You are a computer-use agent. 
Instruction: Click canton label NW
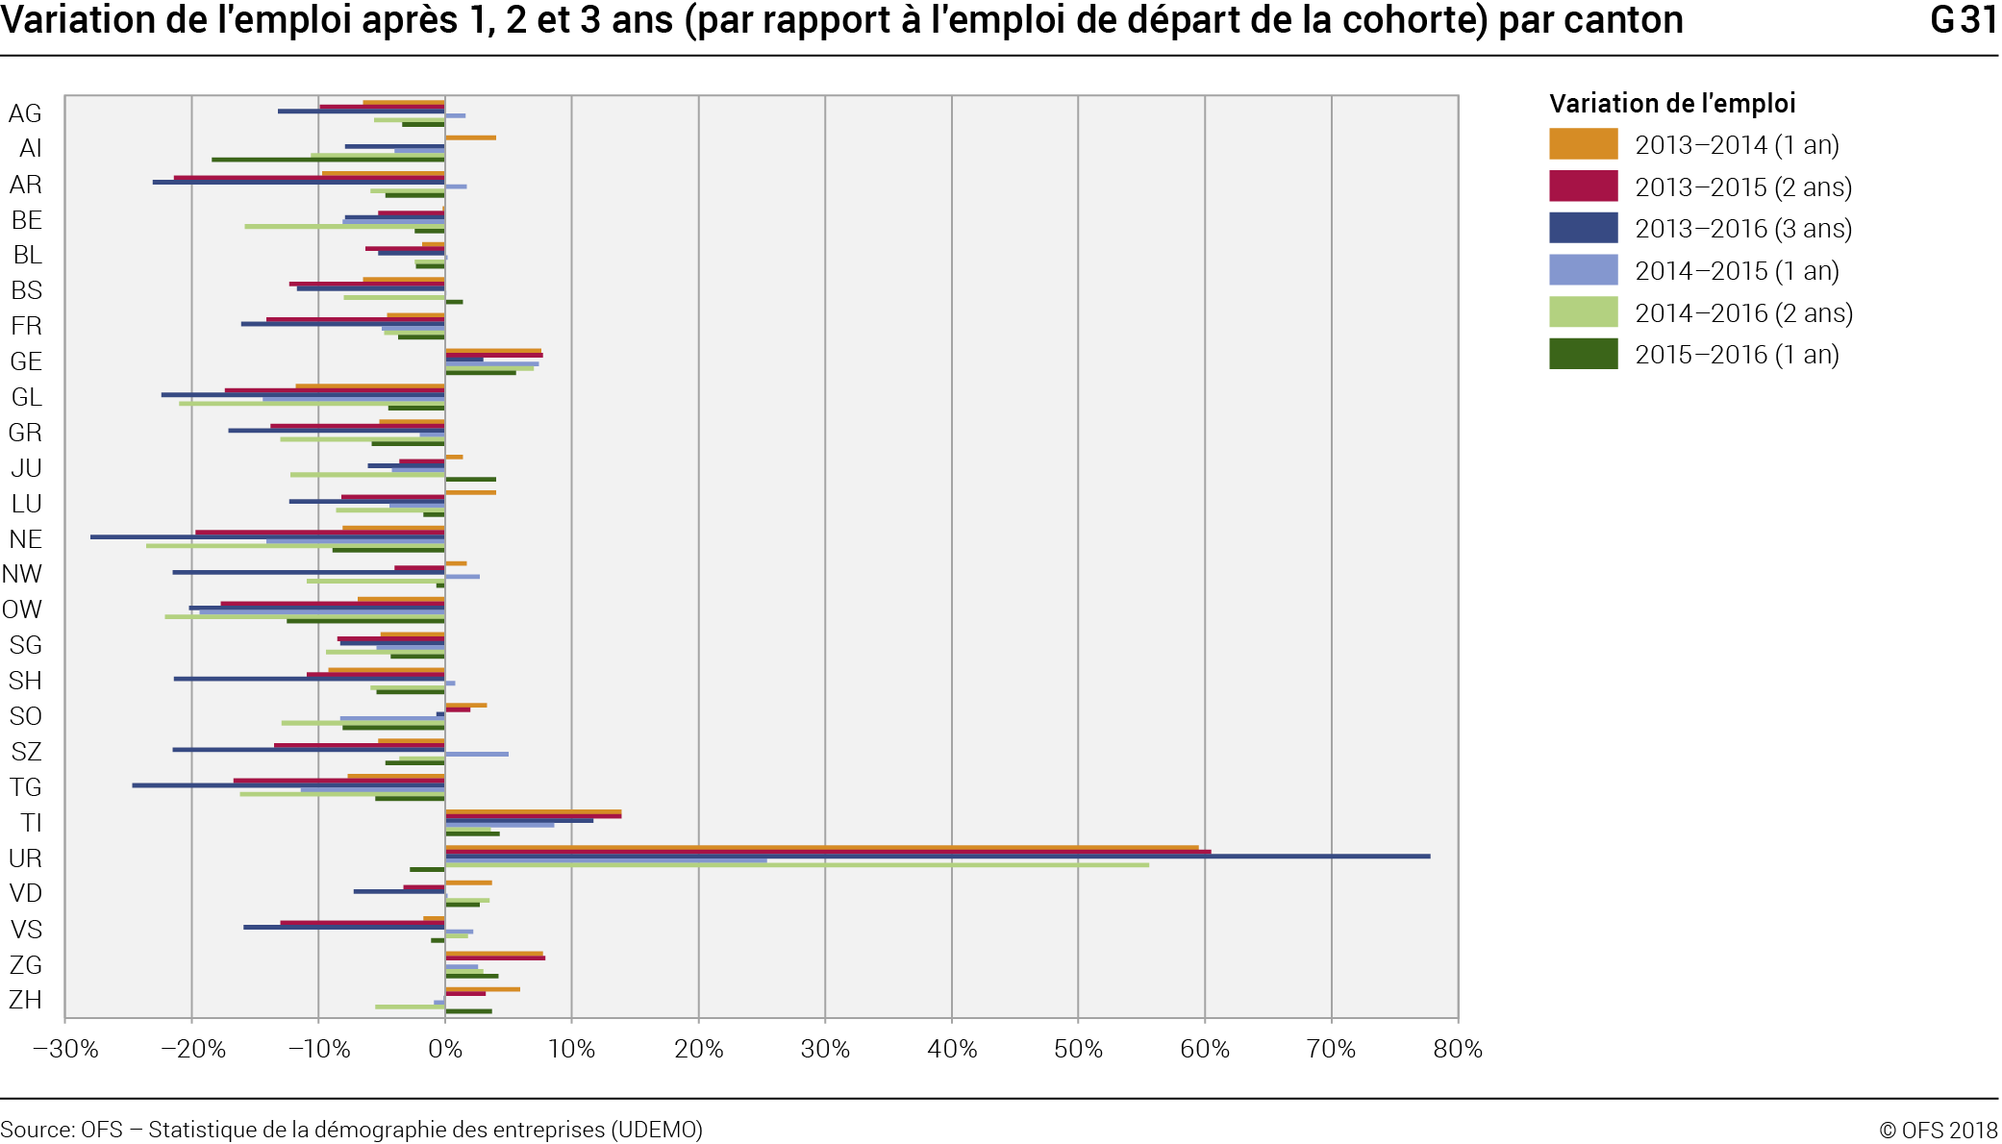pos(22,574)
